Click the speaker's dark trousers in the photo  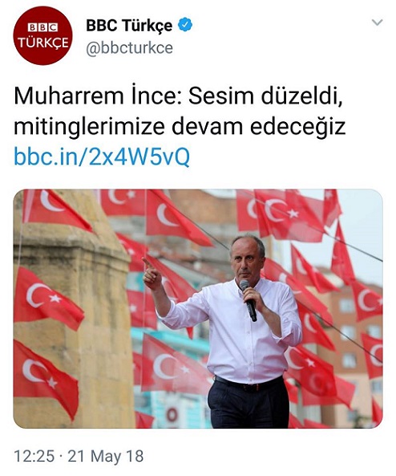tap(249, 404)
